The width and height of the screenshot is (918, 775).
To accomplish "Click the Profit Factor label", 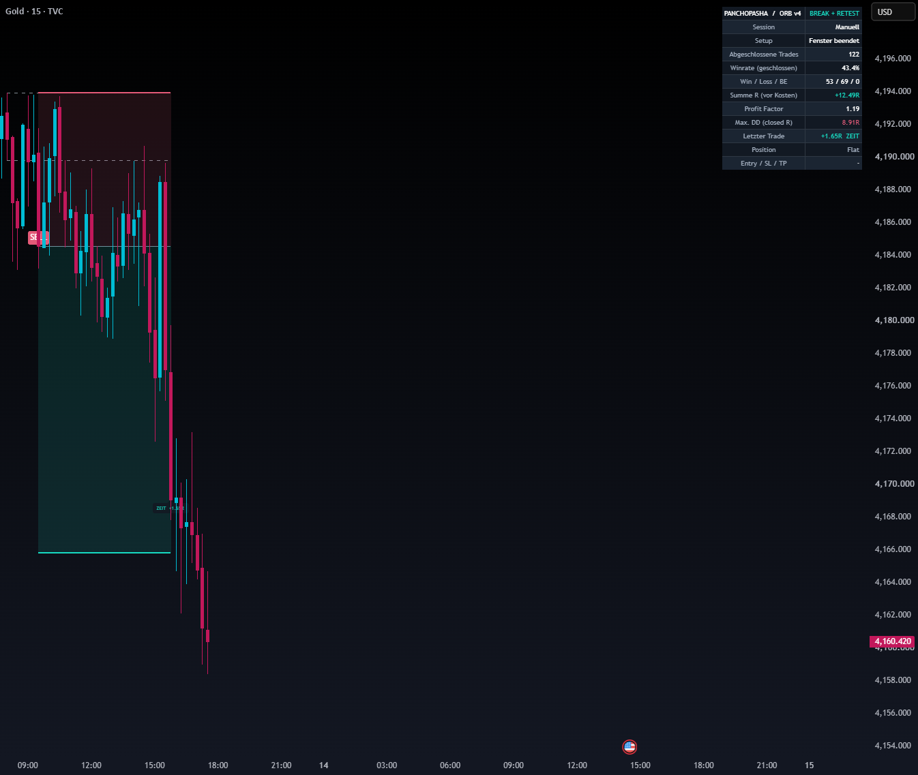I will [x=763, y=109].
